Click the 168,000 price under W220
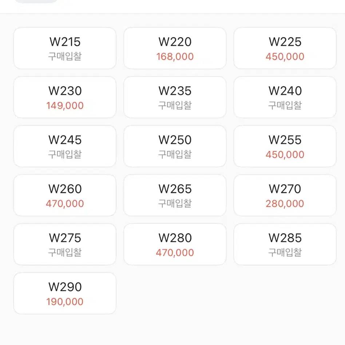Screen dimensions: 345x345 [x=175, y=57]
